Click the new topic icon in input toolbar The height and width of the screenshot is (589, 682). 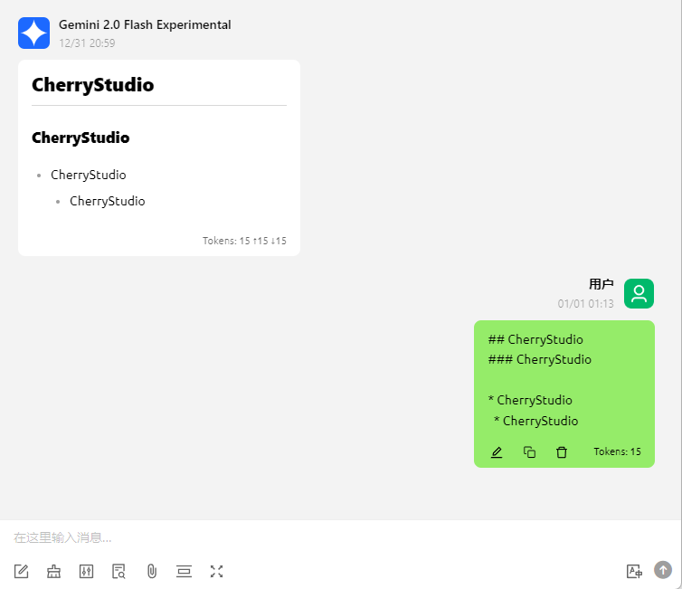22,571
